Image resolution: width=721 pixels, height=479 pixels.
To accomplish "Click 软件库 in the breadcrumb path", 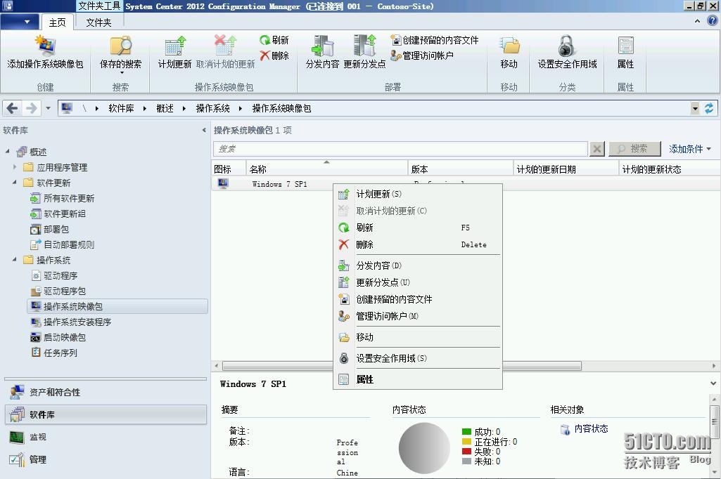I will (122, 108).
